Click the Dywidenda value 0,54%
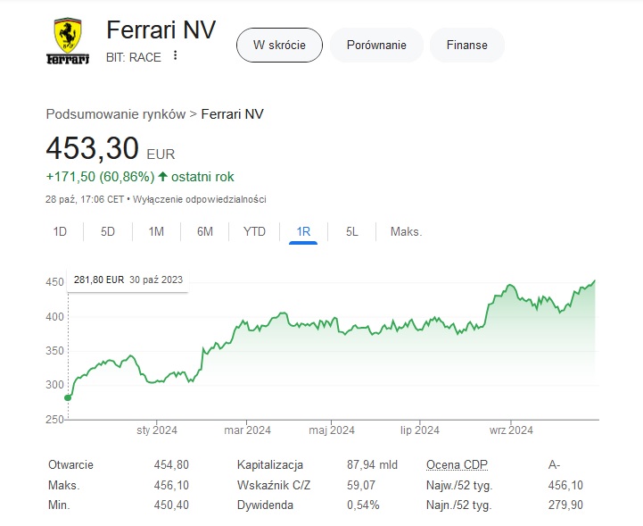Image resolution: width=643 pixels, height=526 pixels. tap(363, 505)
